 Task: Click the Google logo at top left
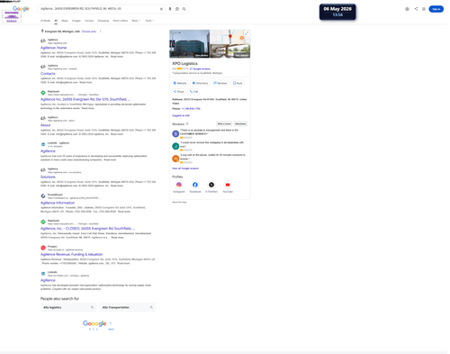(x=21, y=8)
